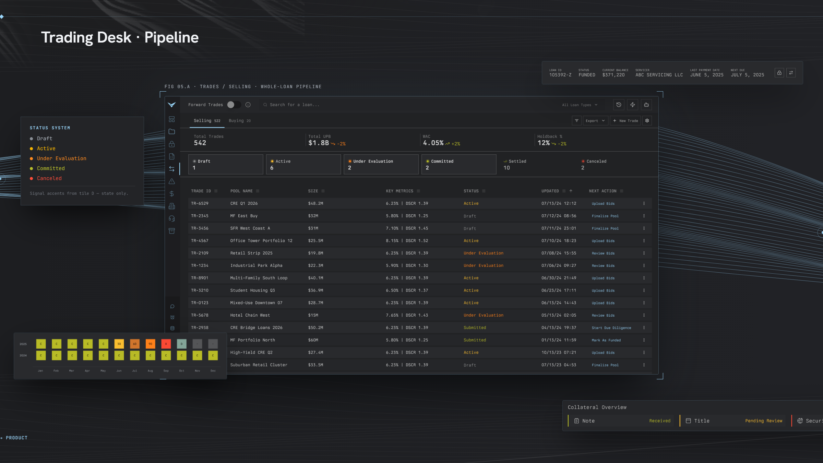Click the 30 cell for Jun 2025
The image size is (823, 463).
pos(119,344)
